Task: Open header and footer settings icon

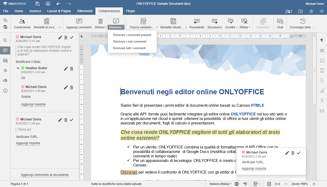Action: click(322, 71)
